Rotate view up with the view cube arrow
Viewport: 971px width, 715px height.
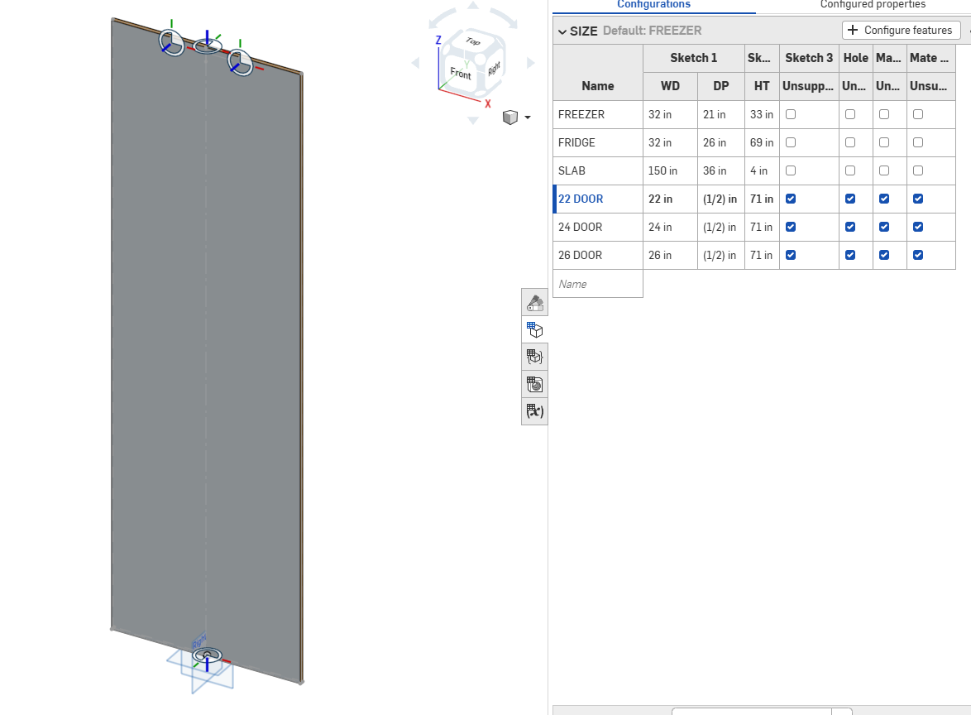point(473,6)
